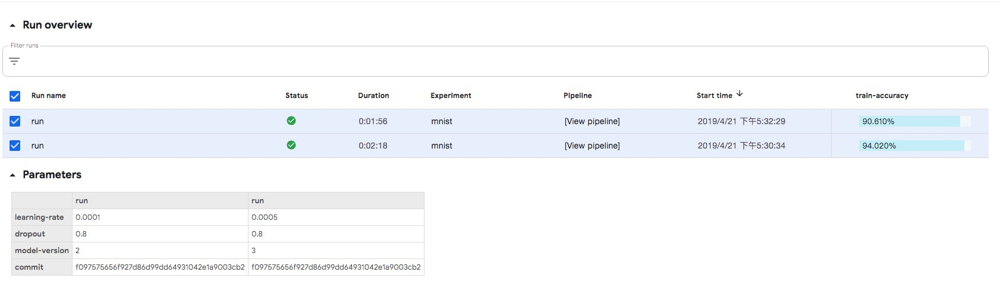This screenshot has width=1000, height=287.
Task: Sort runs by Run name column
Action: (49, 96)
